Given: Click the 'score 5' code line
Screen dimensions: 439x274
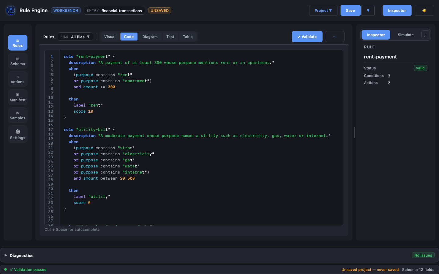Looking at the screenshot, I should 82,203.
